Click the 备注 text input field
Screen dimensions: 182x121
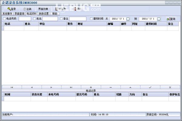click(78, 19)
